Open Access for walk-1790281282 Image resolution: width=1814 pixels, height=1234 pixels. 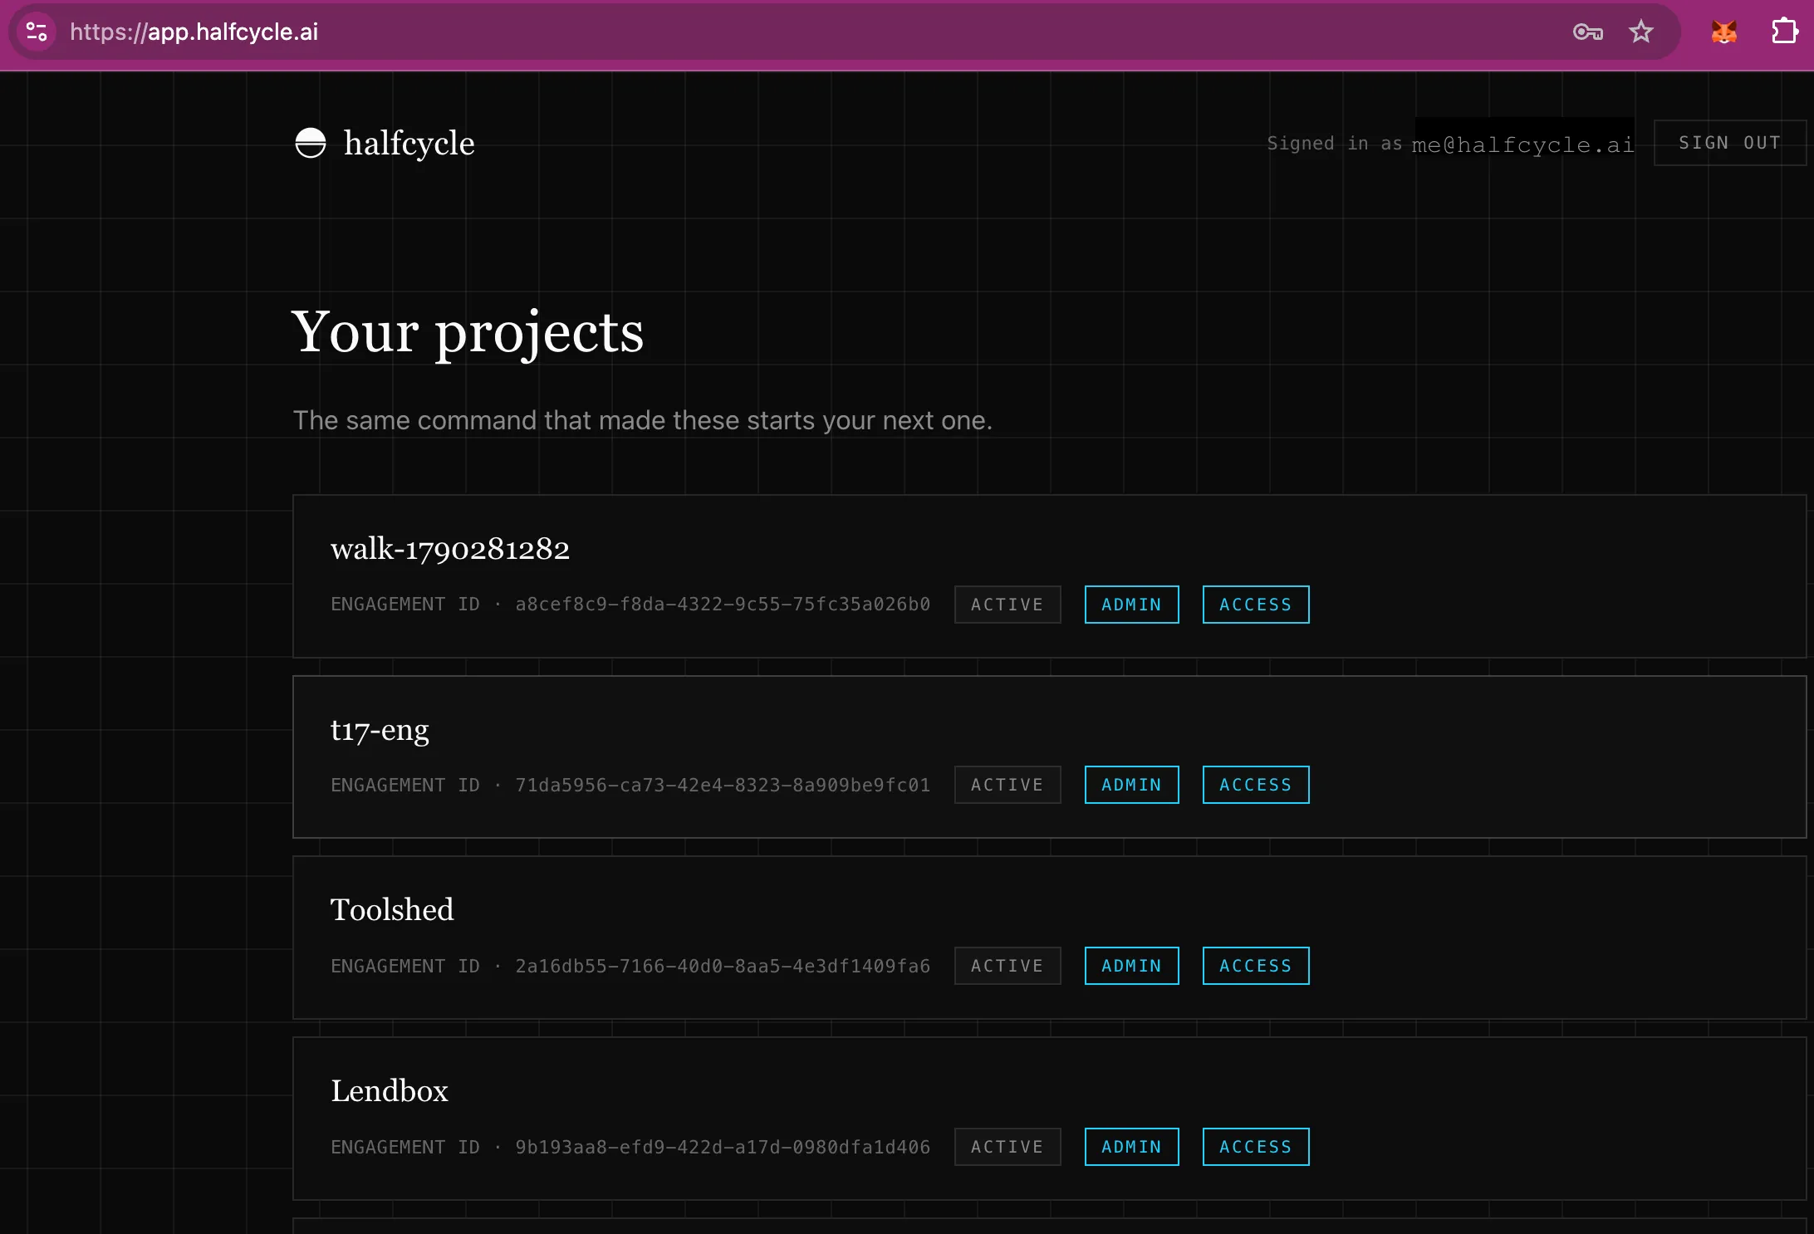pos(1256,605)
